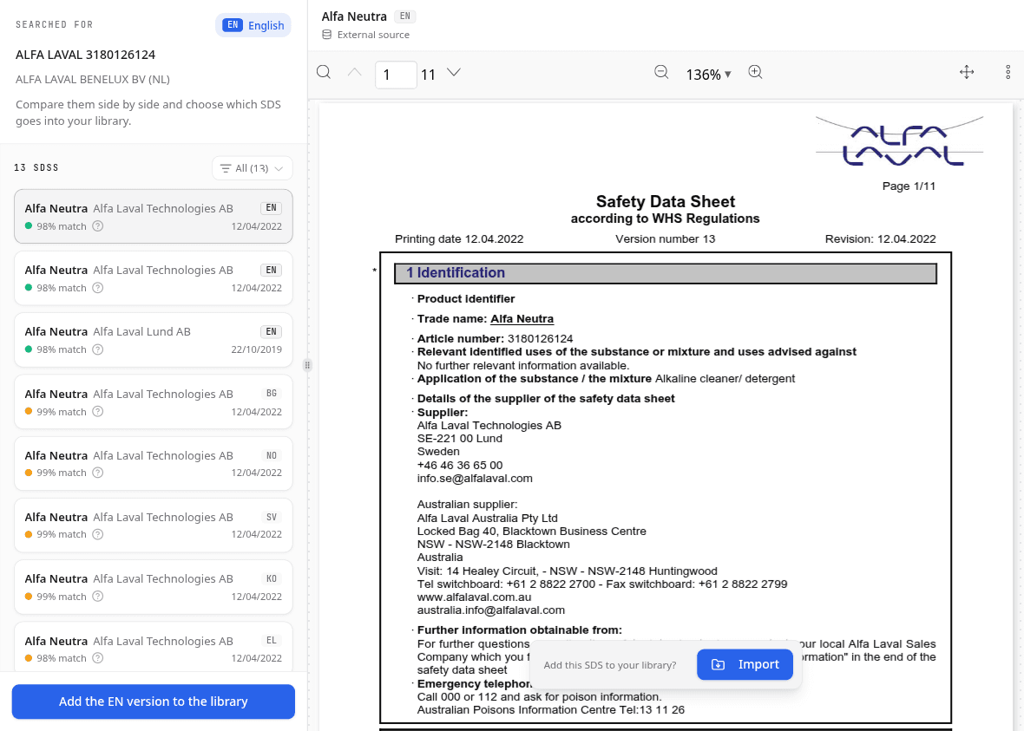Select the Alfa Laval Lund AB SDS card
The image size is (1024, 731).
154,340
